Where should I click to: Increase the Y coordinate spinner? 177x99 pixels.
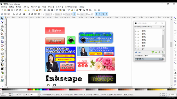point(61,13)
